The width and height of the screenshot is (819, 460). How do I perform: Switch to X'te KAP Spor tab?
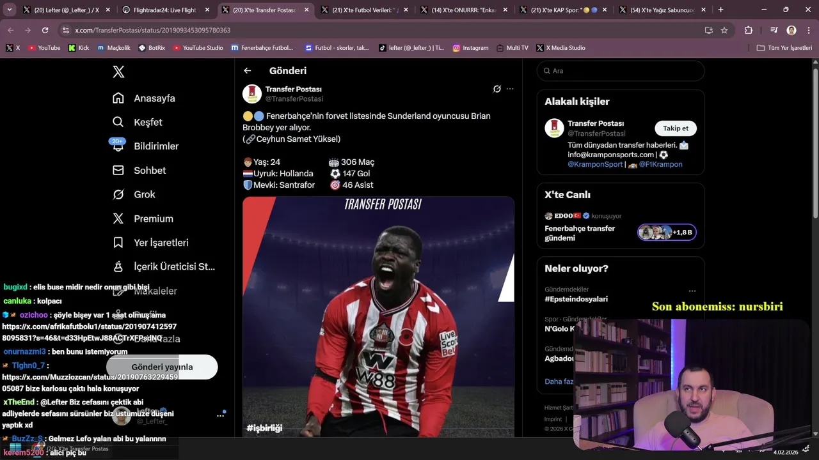click(x=563, y=10)
